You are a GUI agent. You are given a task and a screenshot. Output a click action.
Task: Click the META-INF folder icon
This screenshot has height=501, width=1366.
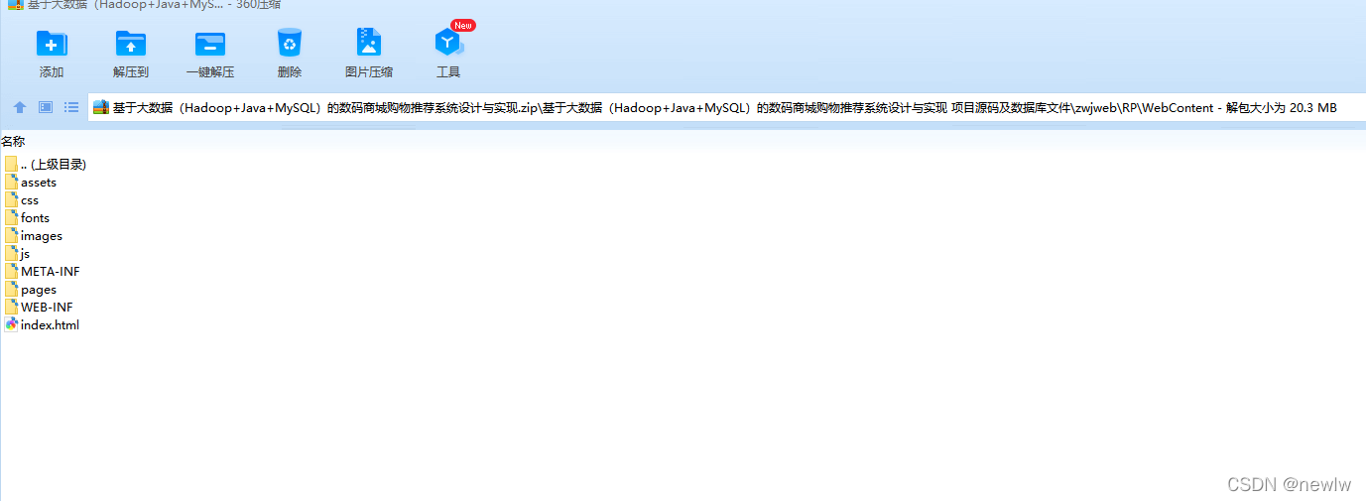pos(11,272)
